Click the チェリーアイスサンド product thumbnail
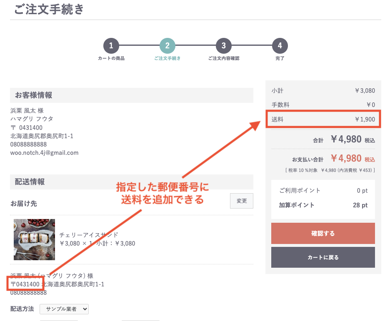 point(34,239)
